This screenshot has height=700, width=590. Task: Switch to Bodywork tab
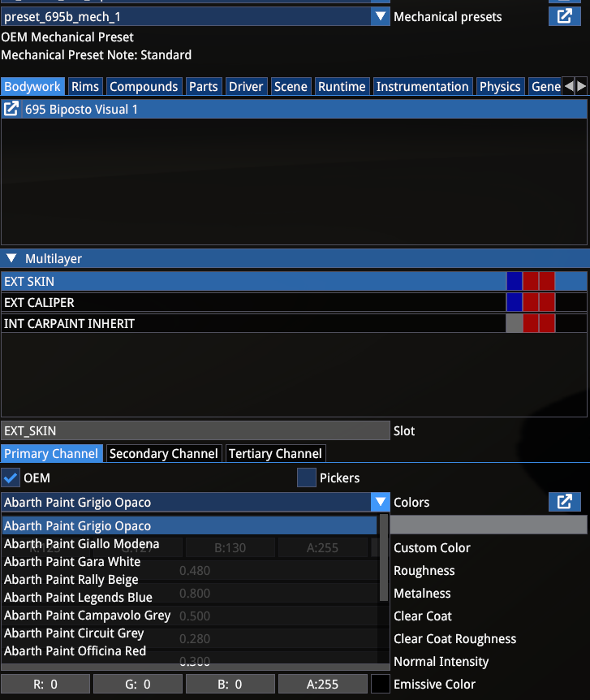point(32,86)
